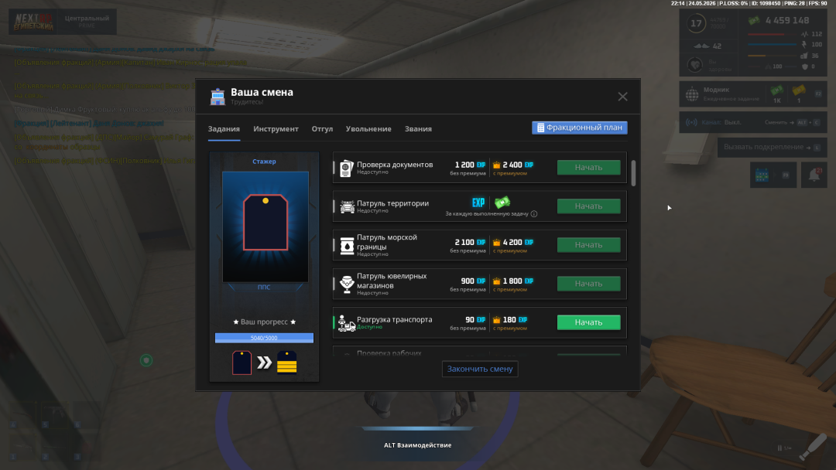Open the Задания tab
This screenshot has width=836, height=470.
click(224, 129)
